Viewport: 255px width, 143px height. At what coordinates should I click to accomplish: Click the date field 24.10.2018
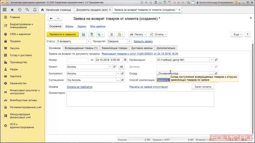[x=109, y=60]
